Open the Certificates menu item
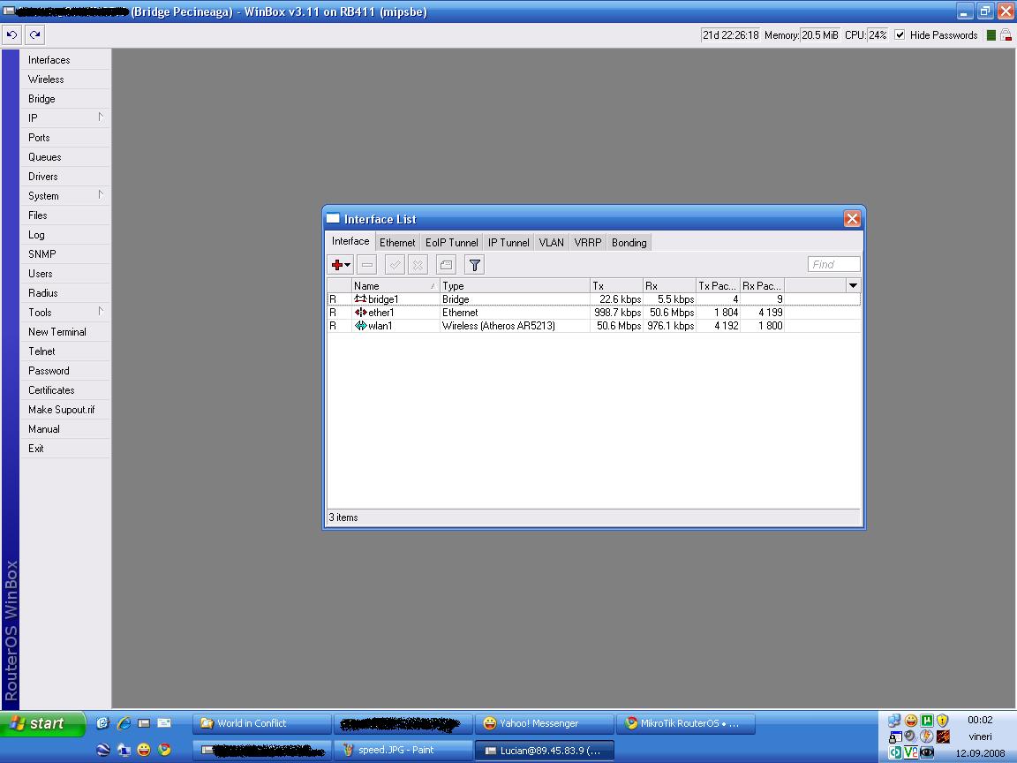Image resolution: width=1017 pixels, height=763 pixels. pyautogui.click(x=64, y=390)
